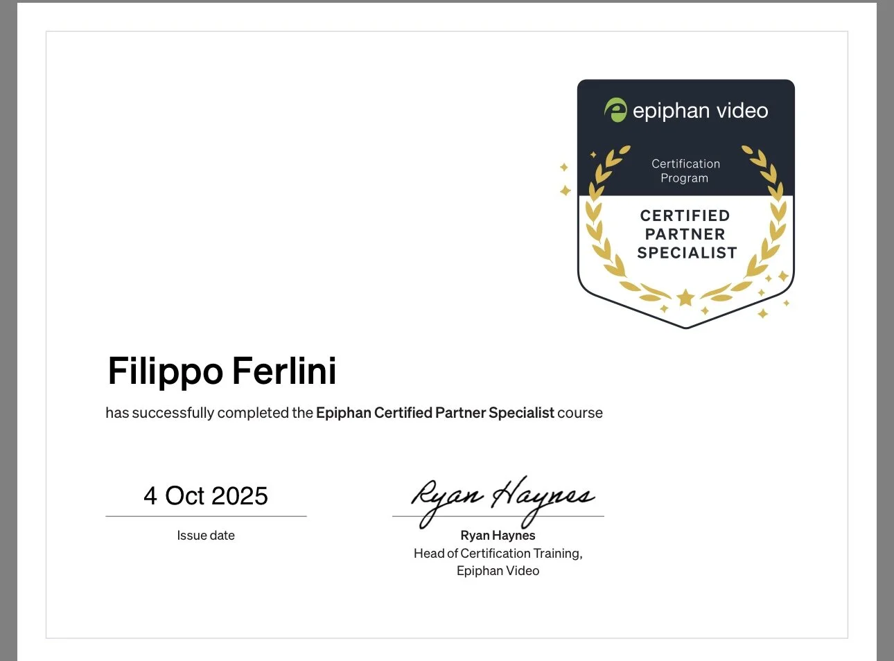Click the gold star beneath the badge wreath

coord(685,298)
